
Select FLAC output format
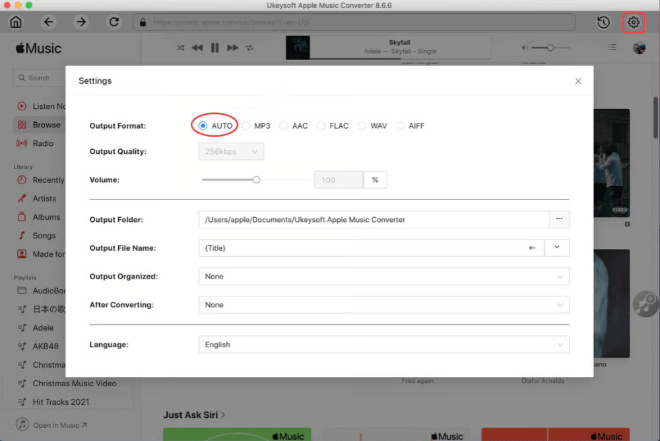click(321, 125)
